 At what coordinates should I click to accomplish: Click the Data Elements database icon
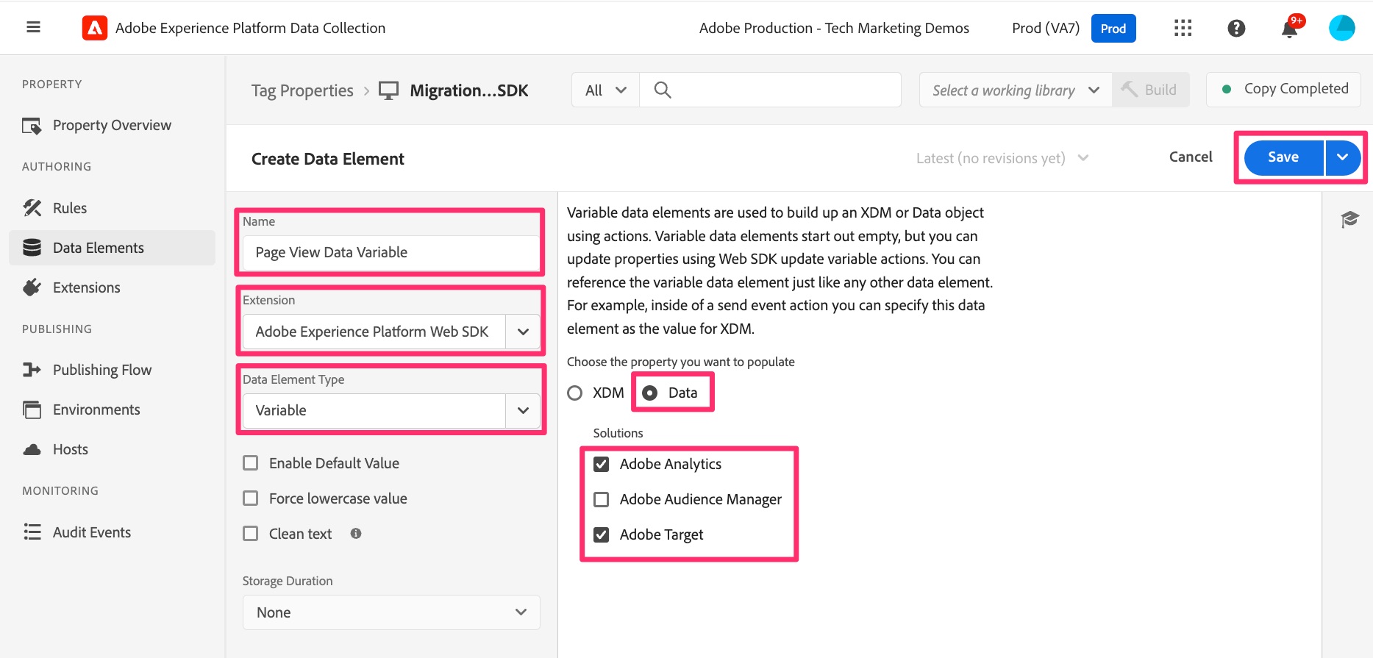click(32, 248)
